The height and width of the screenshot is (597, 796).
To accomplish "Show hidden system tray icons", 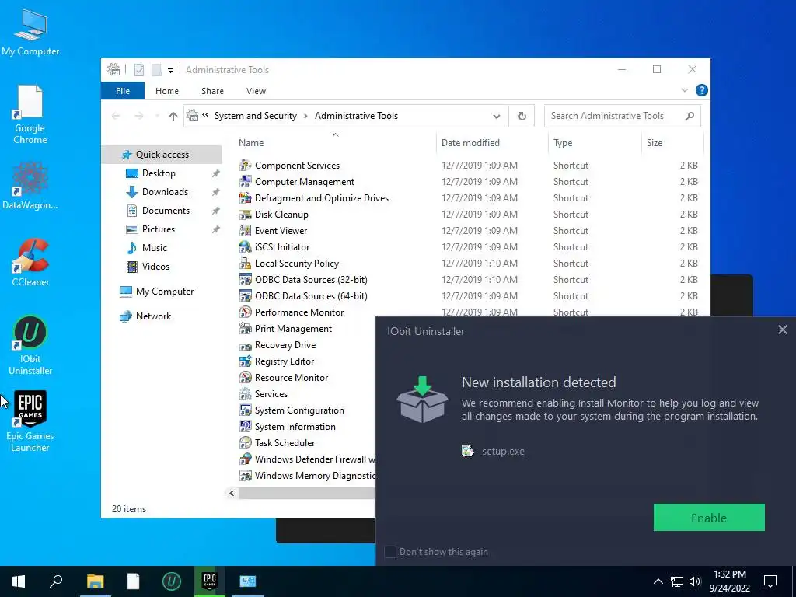I will tap(658, 581).
